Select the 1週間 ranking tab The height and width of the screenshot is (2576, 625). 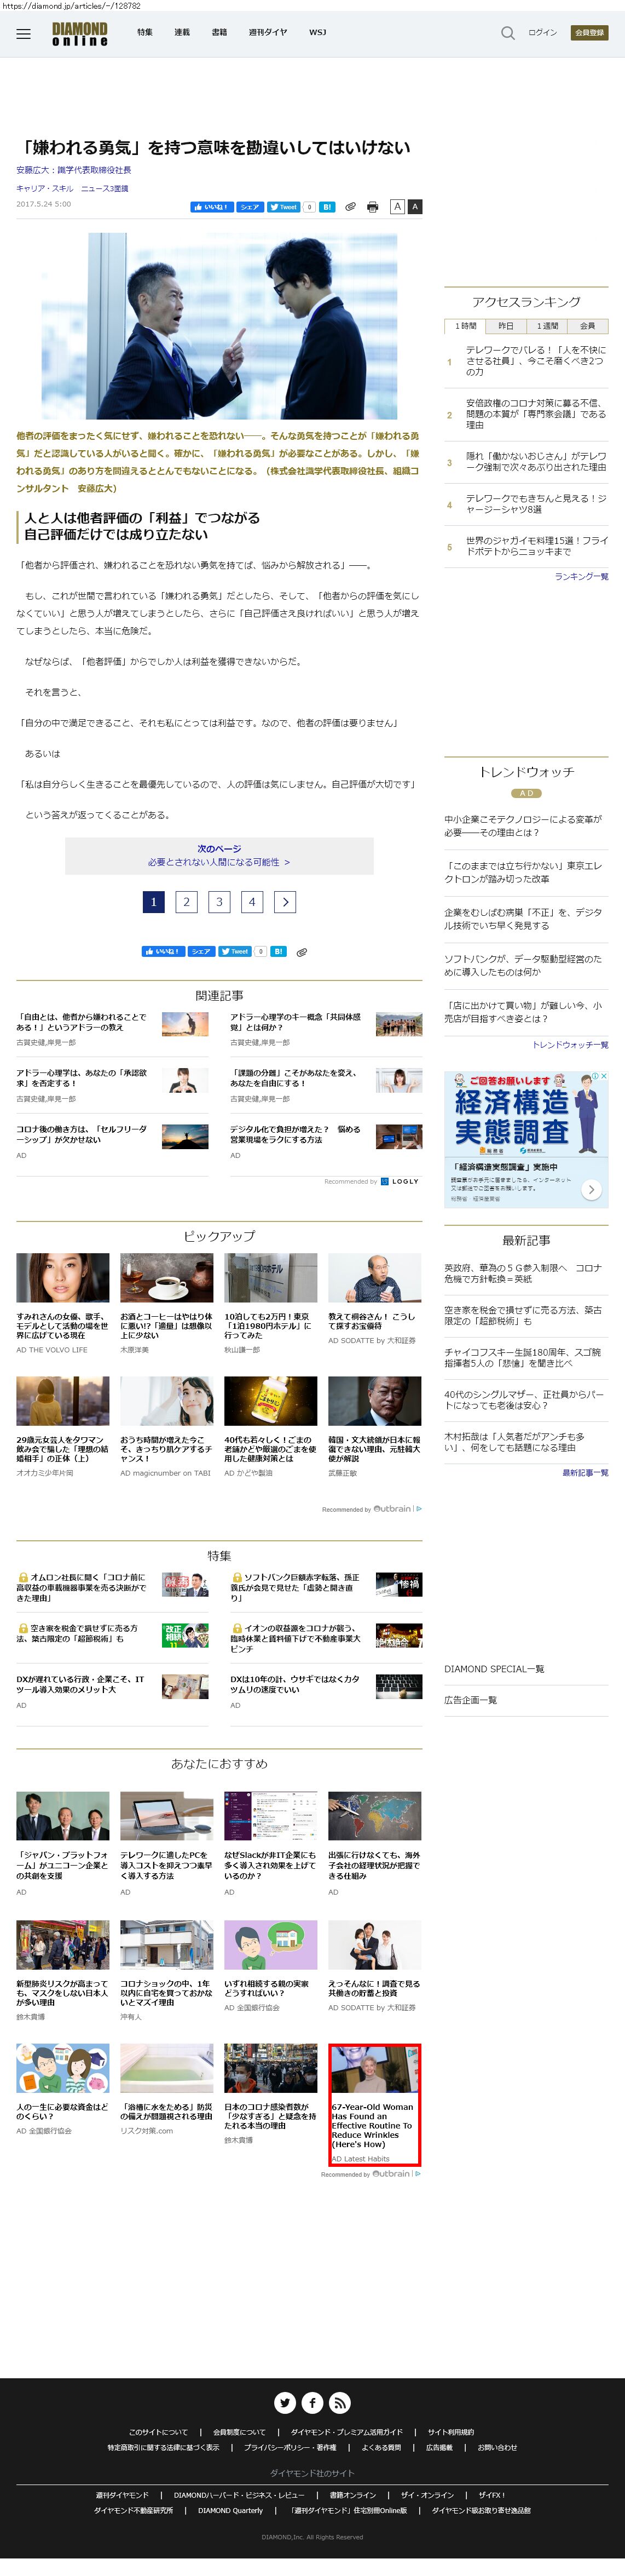pos(547,326)
